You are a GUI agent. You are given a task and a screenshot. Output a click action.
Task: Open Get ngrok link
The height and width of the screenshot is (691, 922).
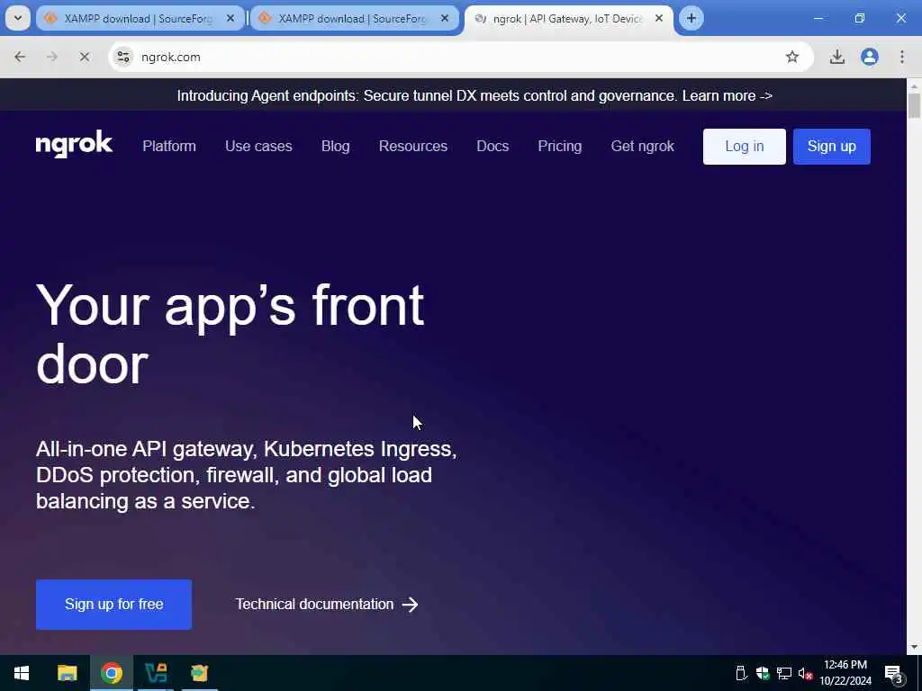(x=643, y=147)
